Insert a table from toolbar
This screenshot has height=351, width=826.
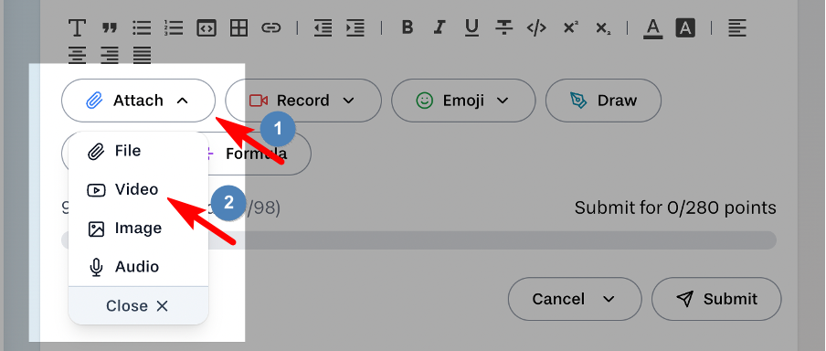(239, 28)
